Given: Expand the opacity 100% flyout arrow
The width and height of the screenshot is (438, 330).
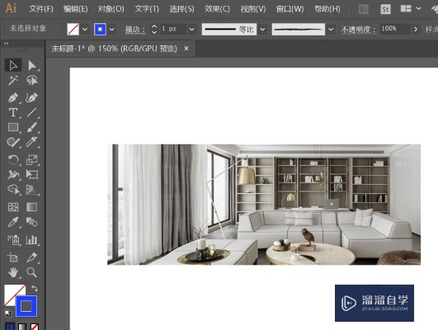Looking at the screenshot, I should 416,29.
